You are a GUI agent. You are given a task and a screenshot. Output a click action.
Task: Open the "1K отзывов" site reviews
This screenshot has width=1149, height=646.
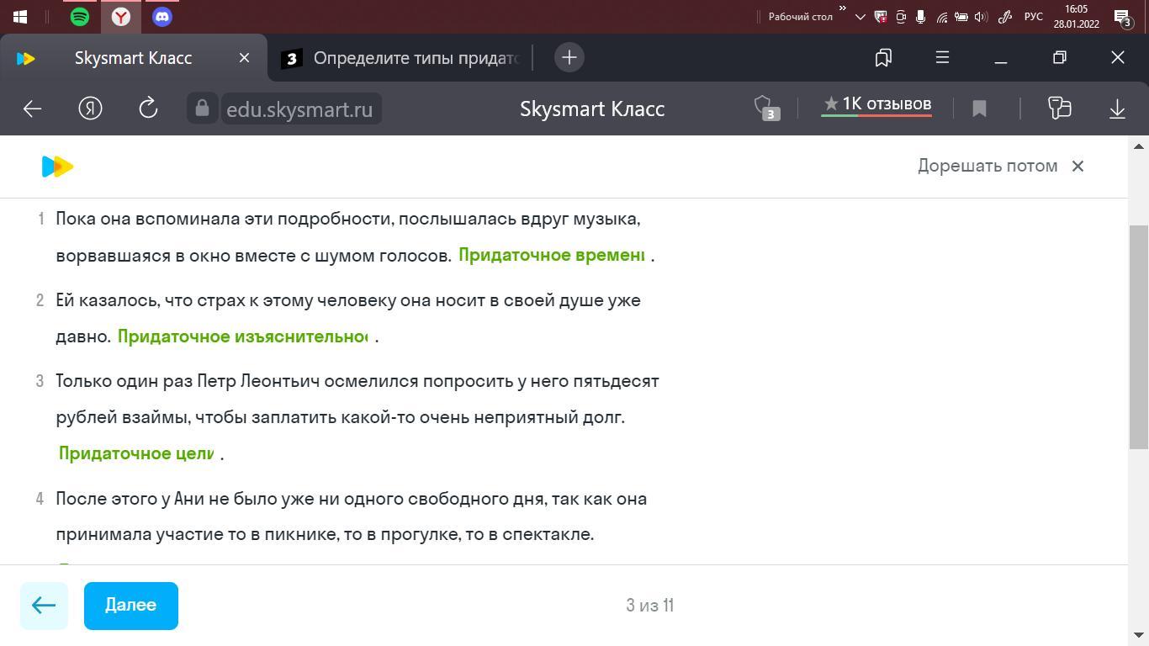tap(876, 104)
